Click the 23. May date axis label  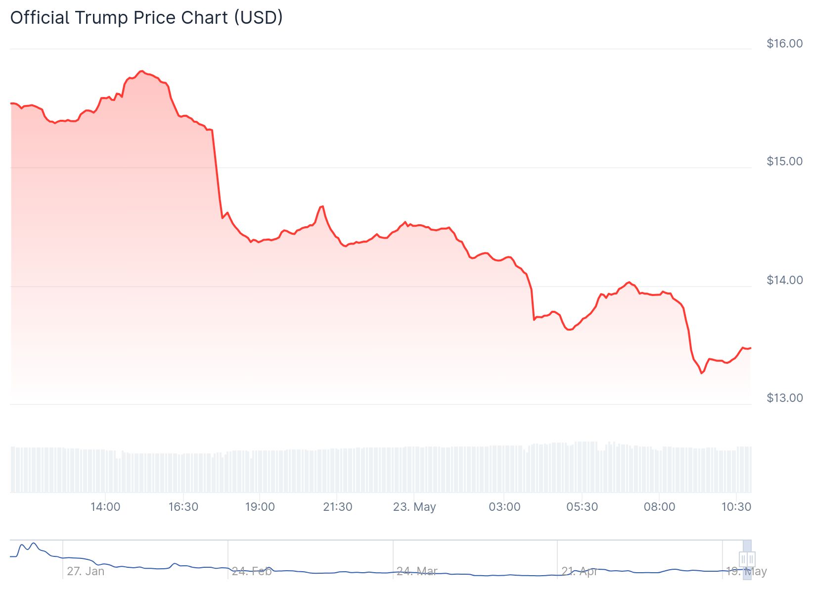[x=414, y=507]
